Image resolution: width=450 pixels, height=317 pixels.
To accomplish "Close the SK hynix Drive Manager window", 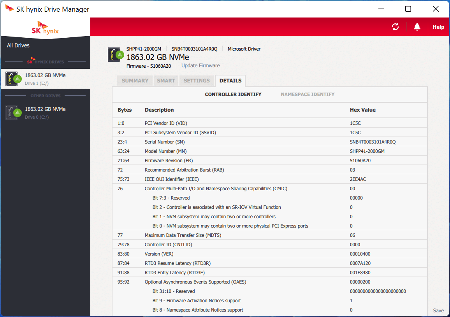I will [435, 9].
